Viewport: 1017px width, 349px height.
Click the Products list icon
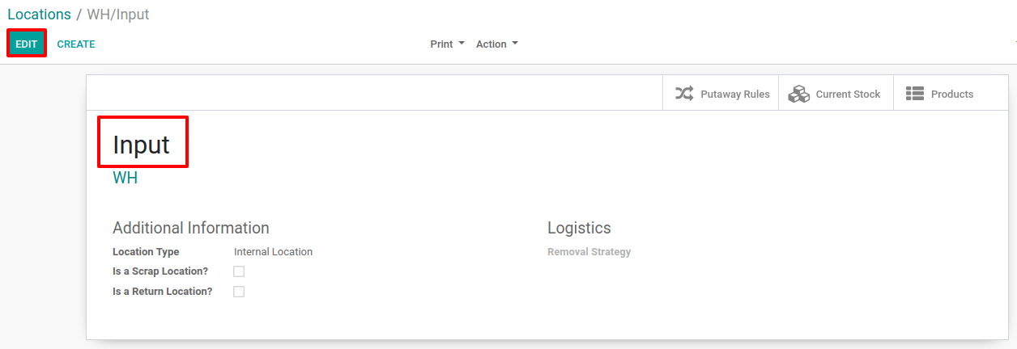click(x=915, y=94)
